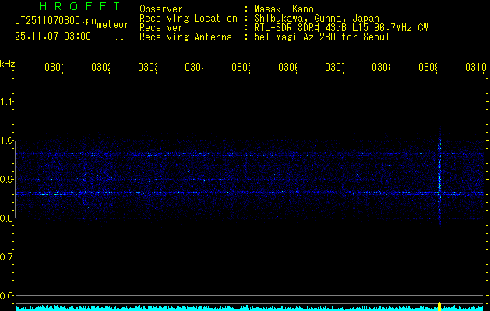
Task: Click the 0.6 kHz frequency label
Action: click(x=6, y=295)
